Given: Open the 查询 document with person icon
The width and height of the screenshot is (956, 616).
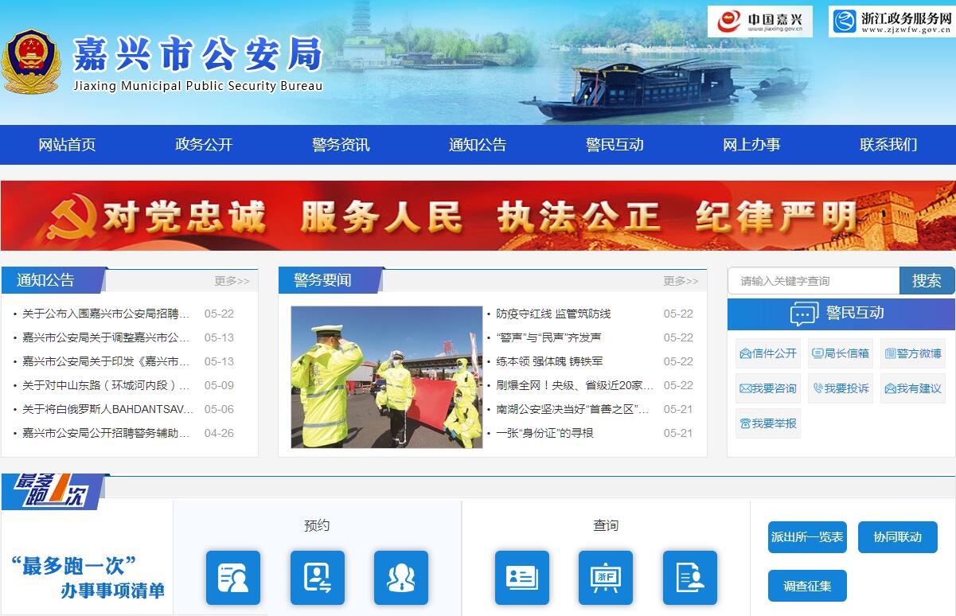Looking at the screenshot, I should click(689, 577).
